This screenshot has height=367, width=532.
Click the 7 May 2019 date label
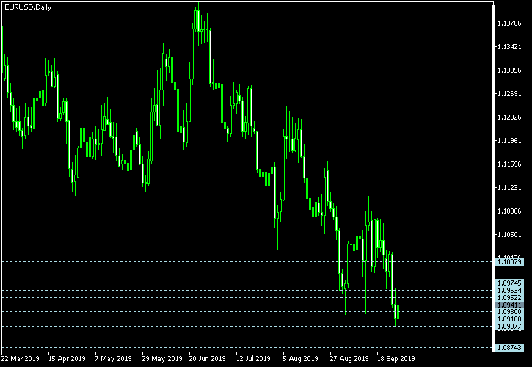(x=113, y=358)
